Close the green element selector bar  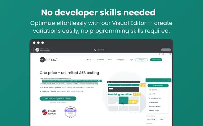pyautogui.click(x=101, y=81)
